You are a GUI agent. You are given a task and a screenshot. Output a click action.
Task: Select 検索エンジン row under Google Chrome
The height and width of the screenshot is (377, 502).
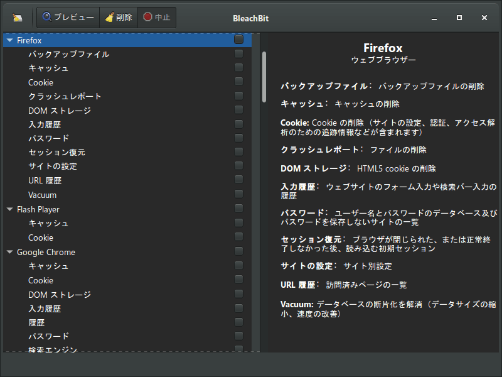tap(127, 349)
